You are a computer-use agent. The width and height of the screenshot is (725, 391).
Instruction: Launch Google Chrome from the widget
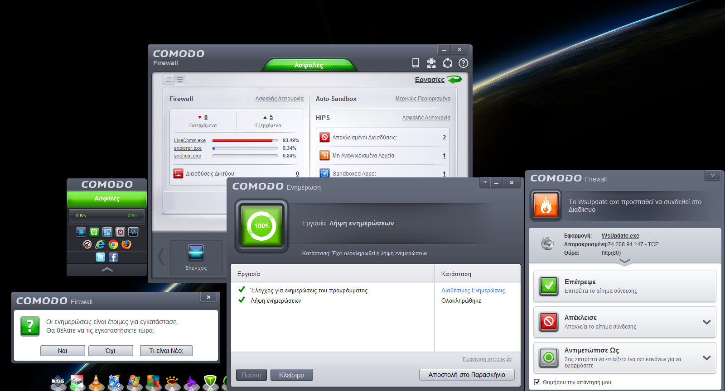113,244
